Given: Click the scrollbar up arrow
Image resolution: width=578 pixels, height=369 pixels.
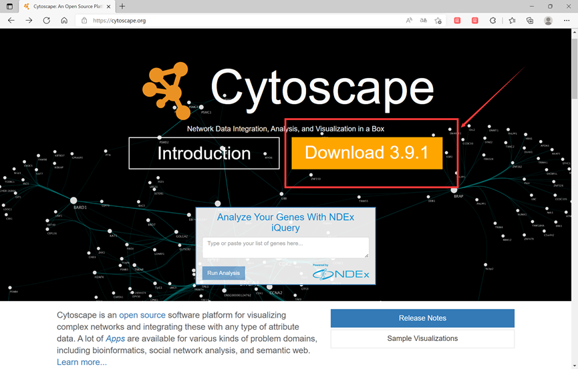Looking at the screenshot, I should pyautogui.click(x=575, y=32).
